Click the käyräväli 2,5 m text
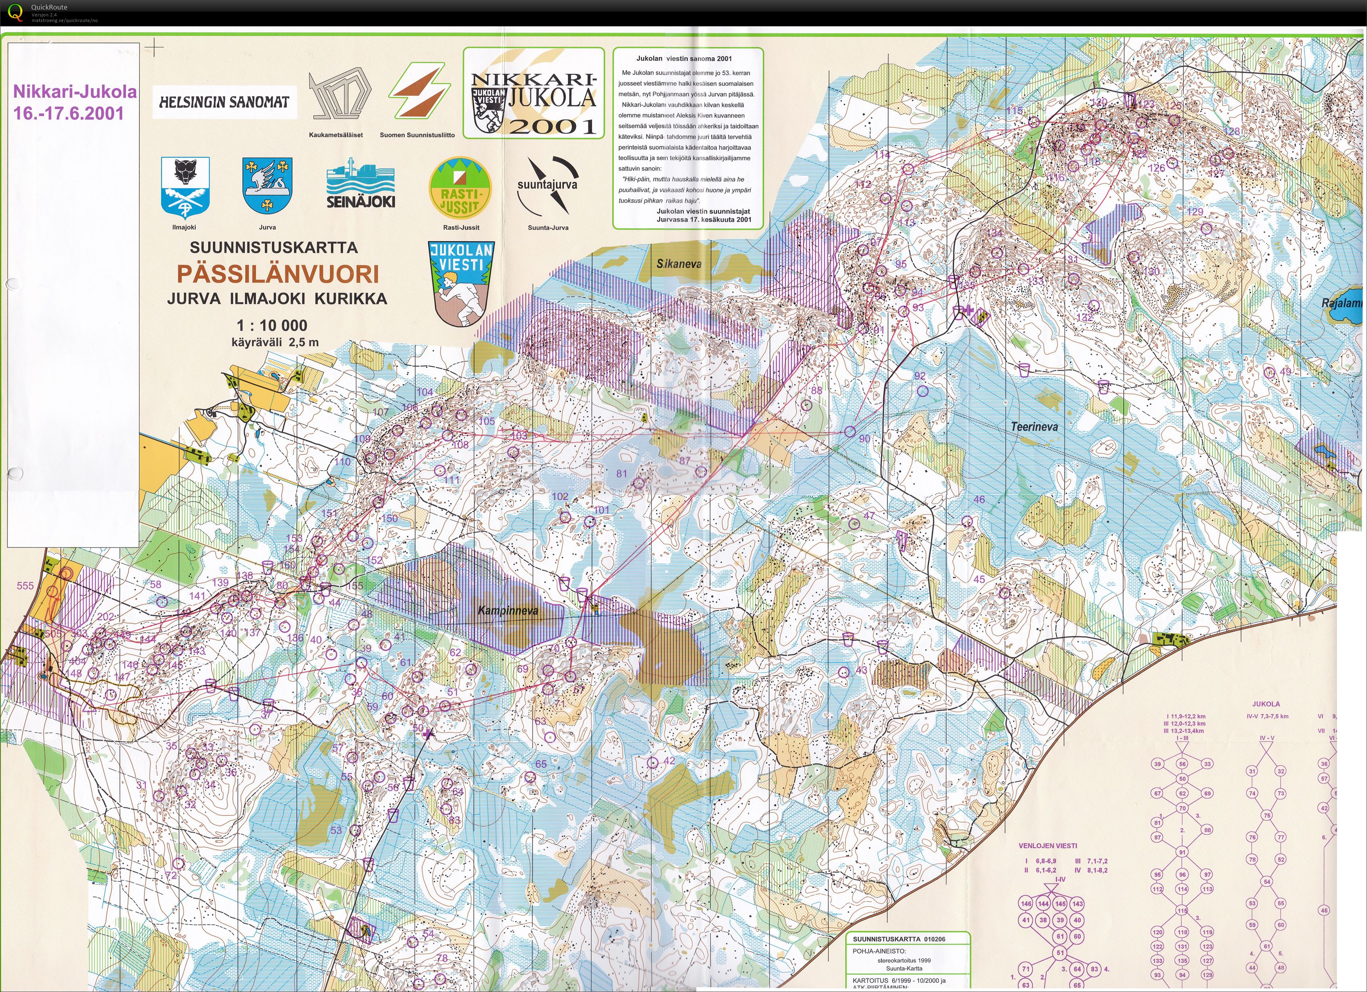The width and height of the screenshot is (1367, 992). (275, 343)
